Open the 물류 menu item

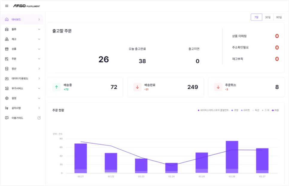(x=22, y=29)
